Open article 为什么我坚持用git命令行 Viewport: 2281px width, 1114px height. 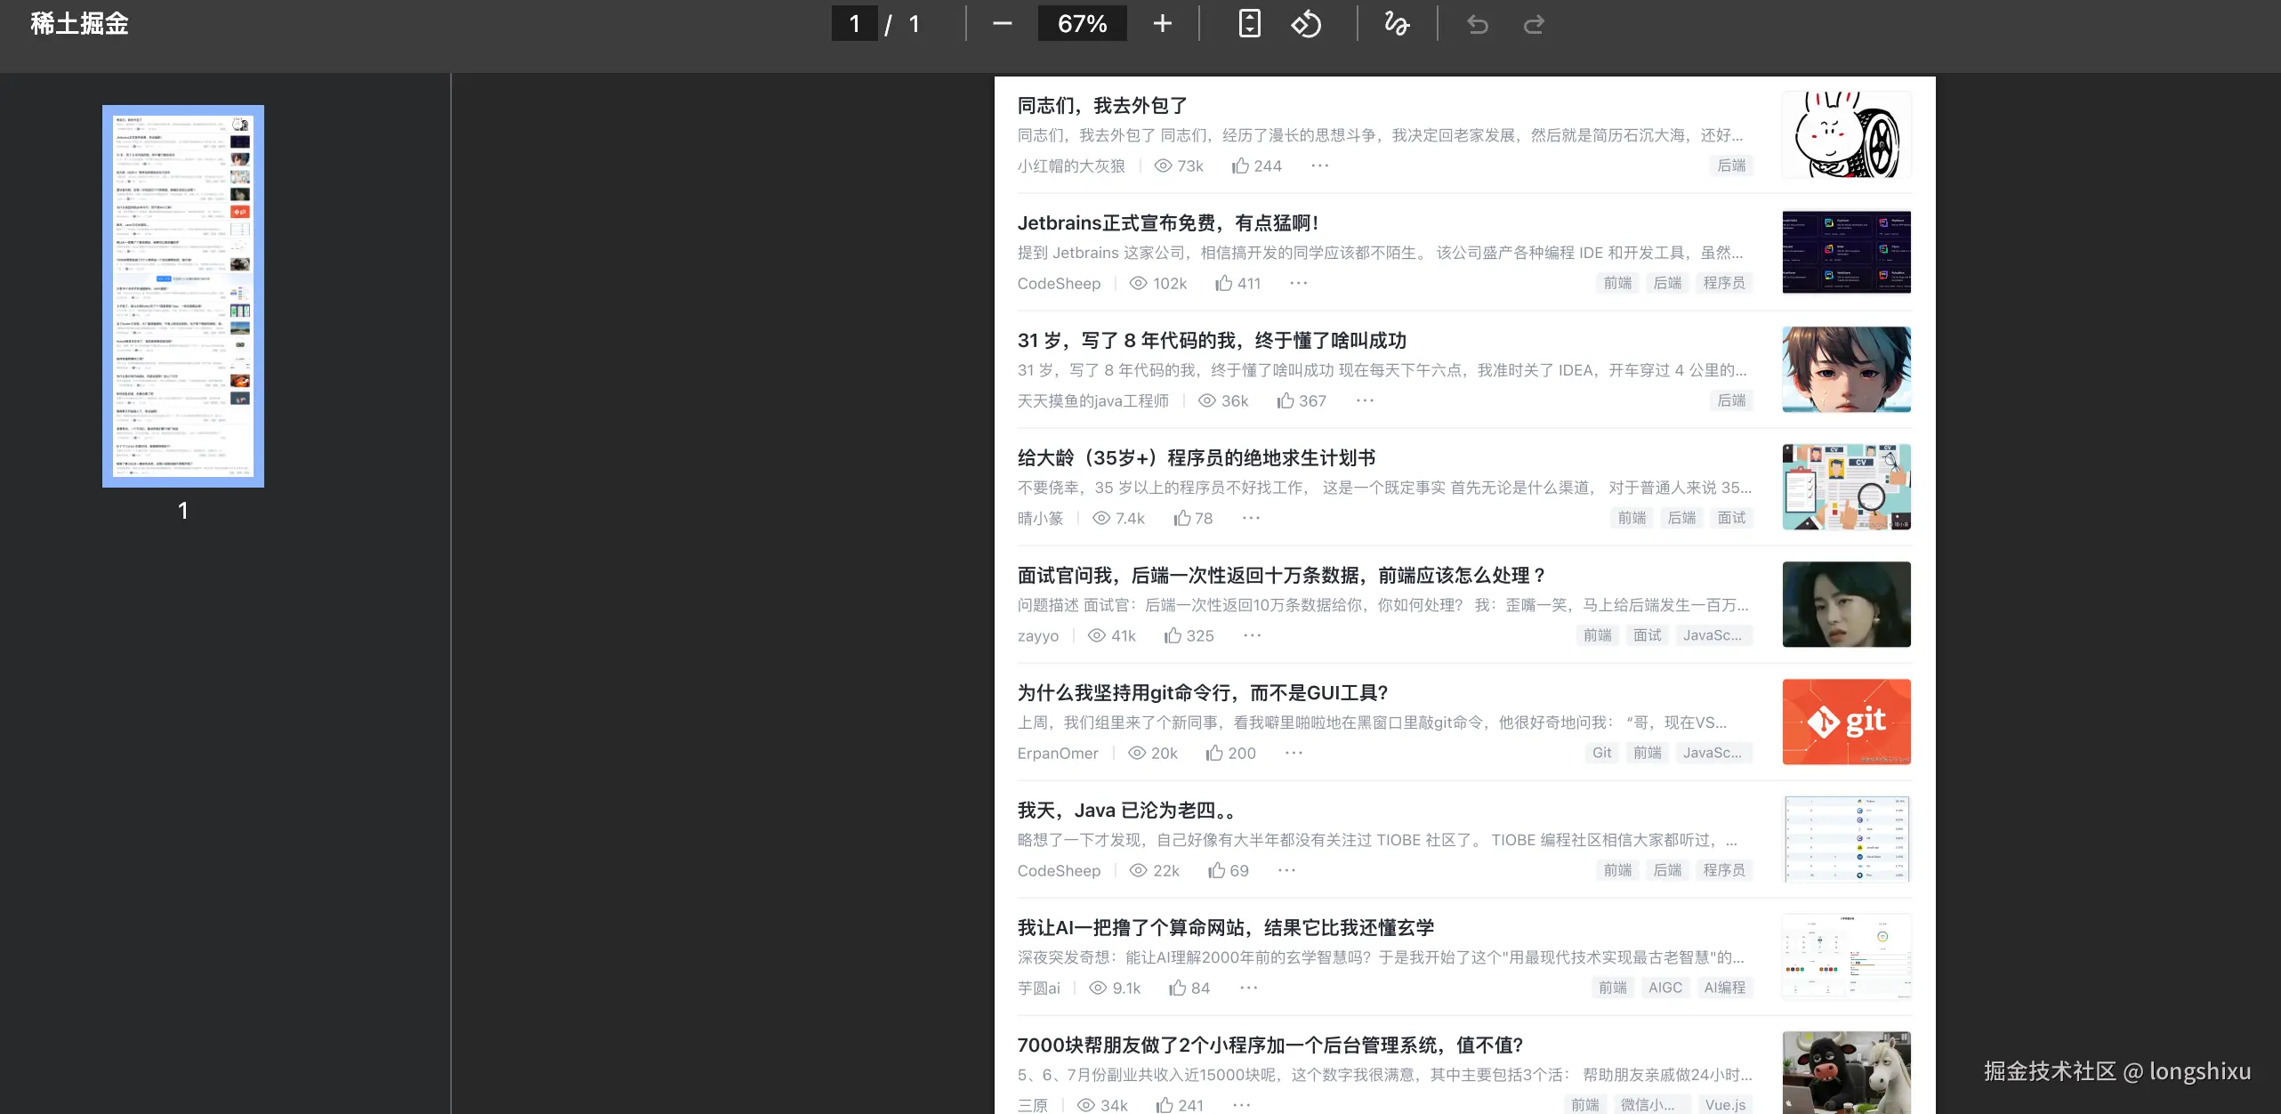1203,692
